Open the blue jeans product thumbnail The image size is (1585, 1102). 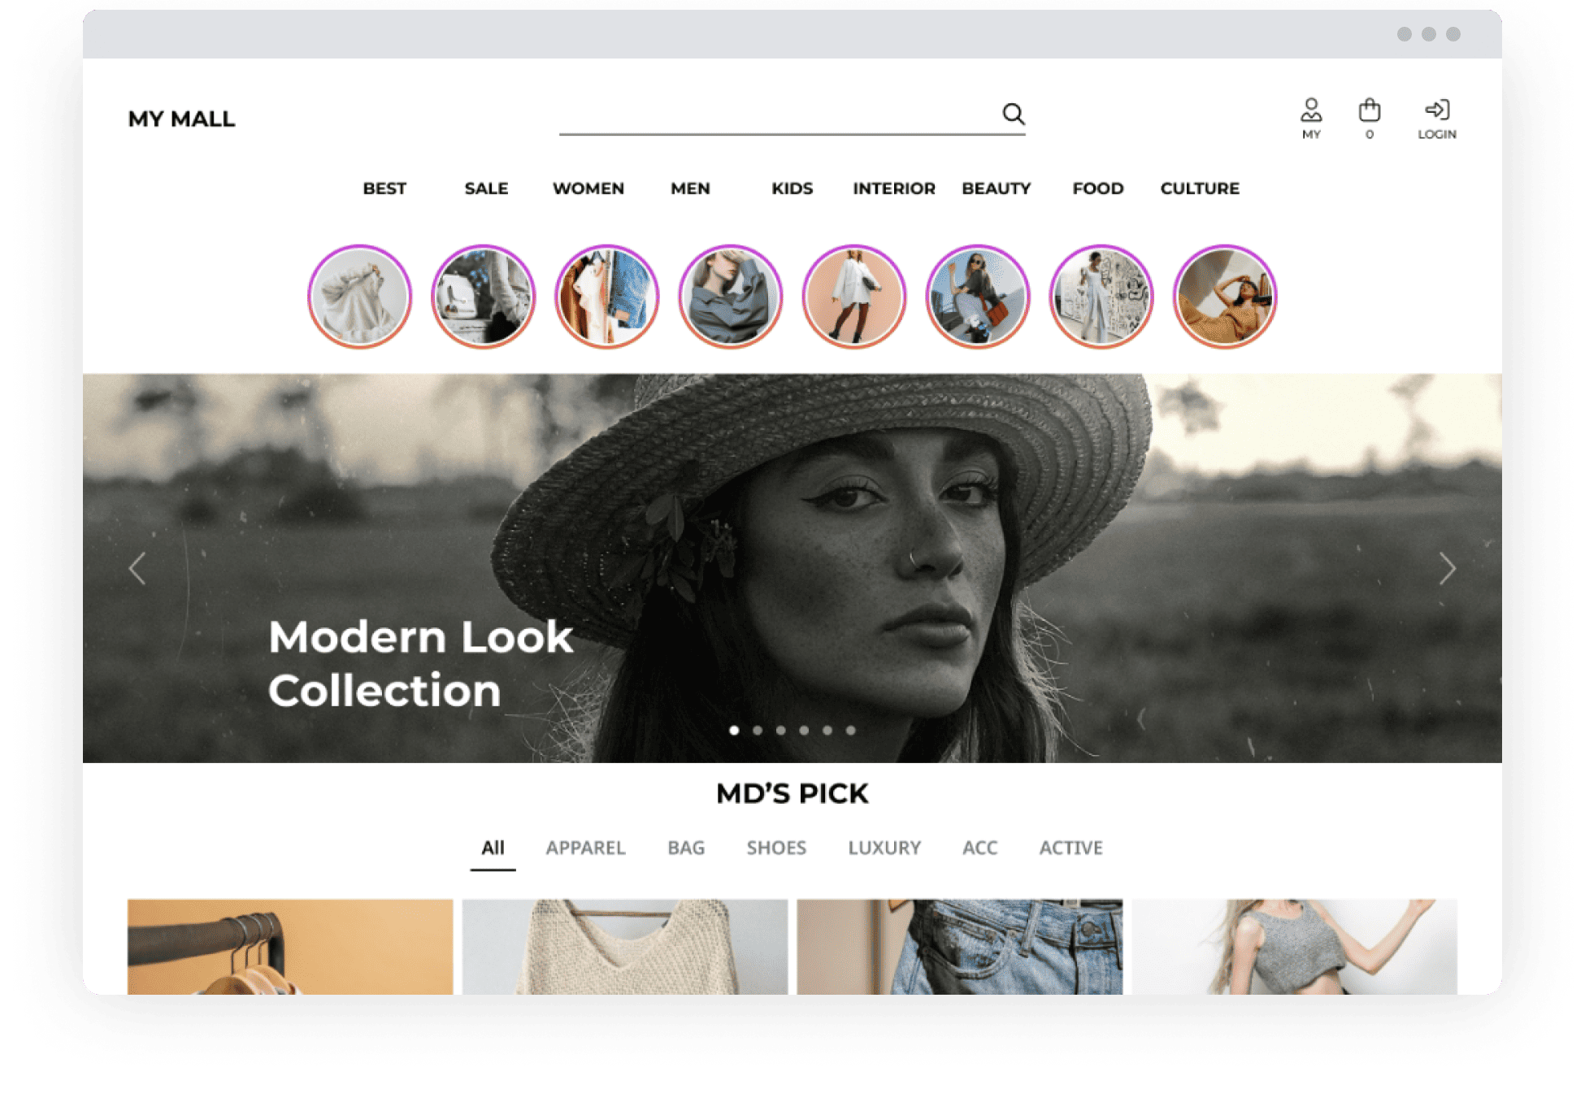959,946
